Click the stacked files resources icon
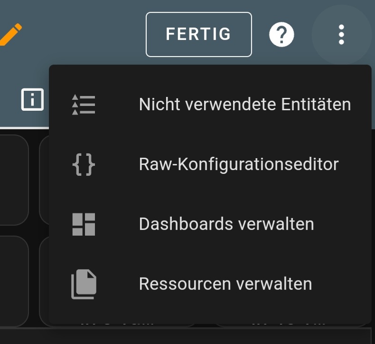 84,284
